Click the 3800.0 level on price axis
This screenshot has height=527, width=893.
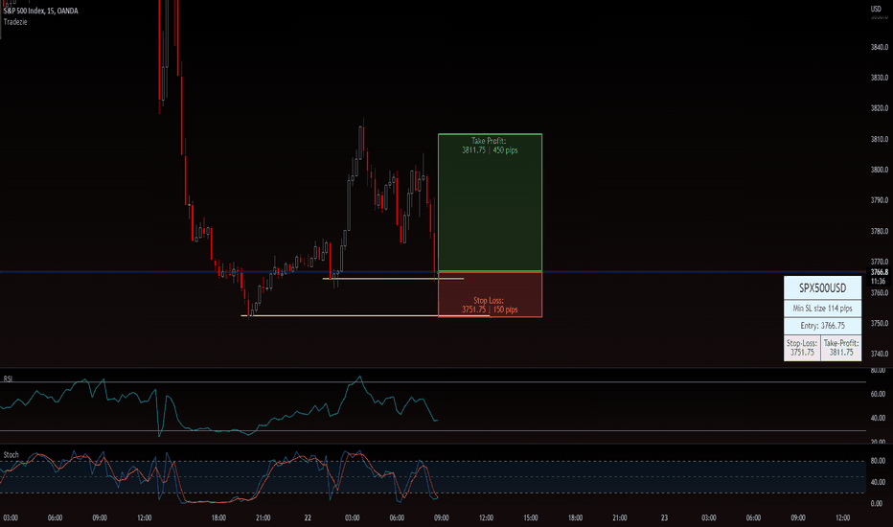[880, 170]
